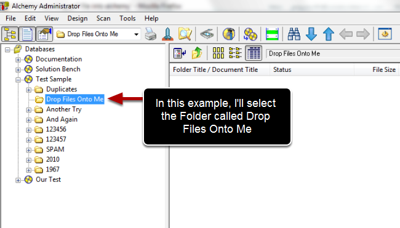Screen dimensions: 400x228
Task: Open the Edit menu
Action: [x=30, y=18]
